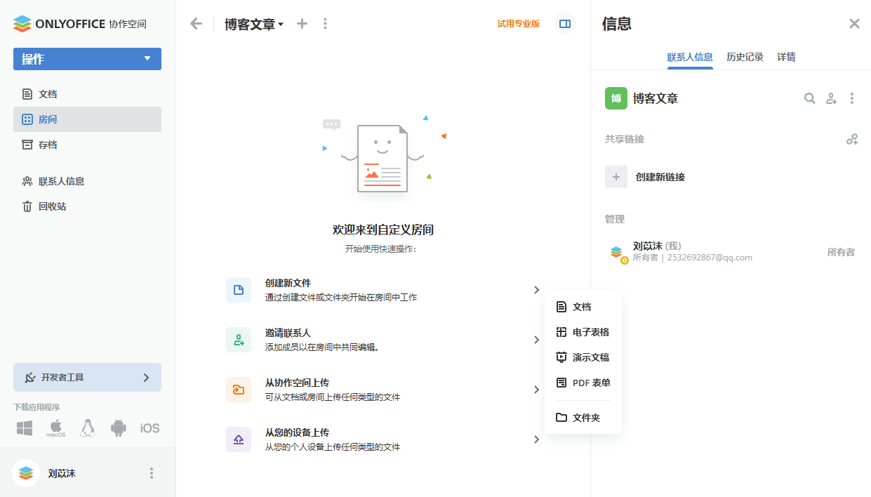Click 从协作空间上传 quick action

383,390
